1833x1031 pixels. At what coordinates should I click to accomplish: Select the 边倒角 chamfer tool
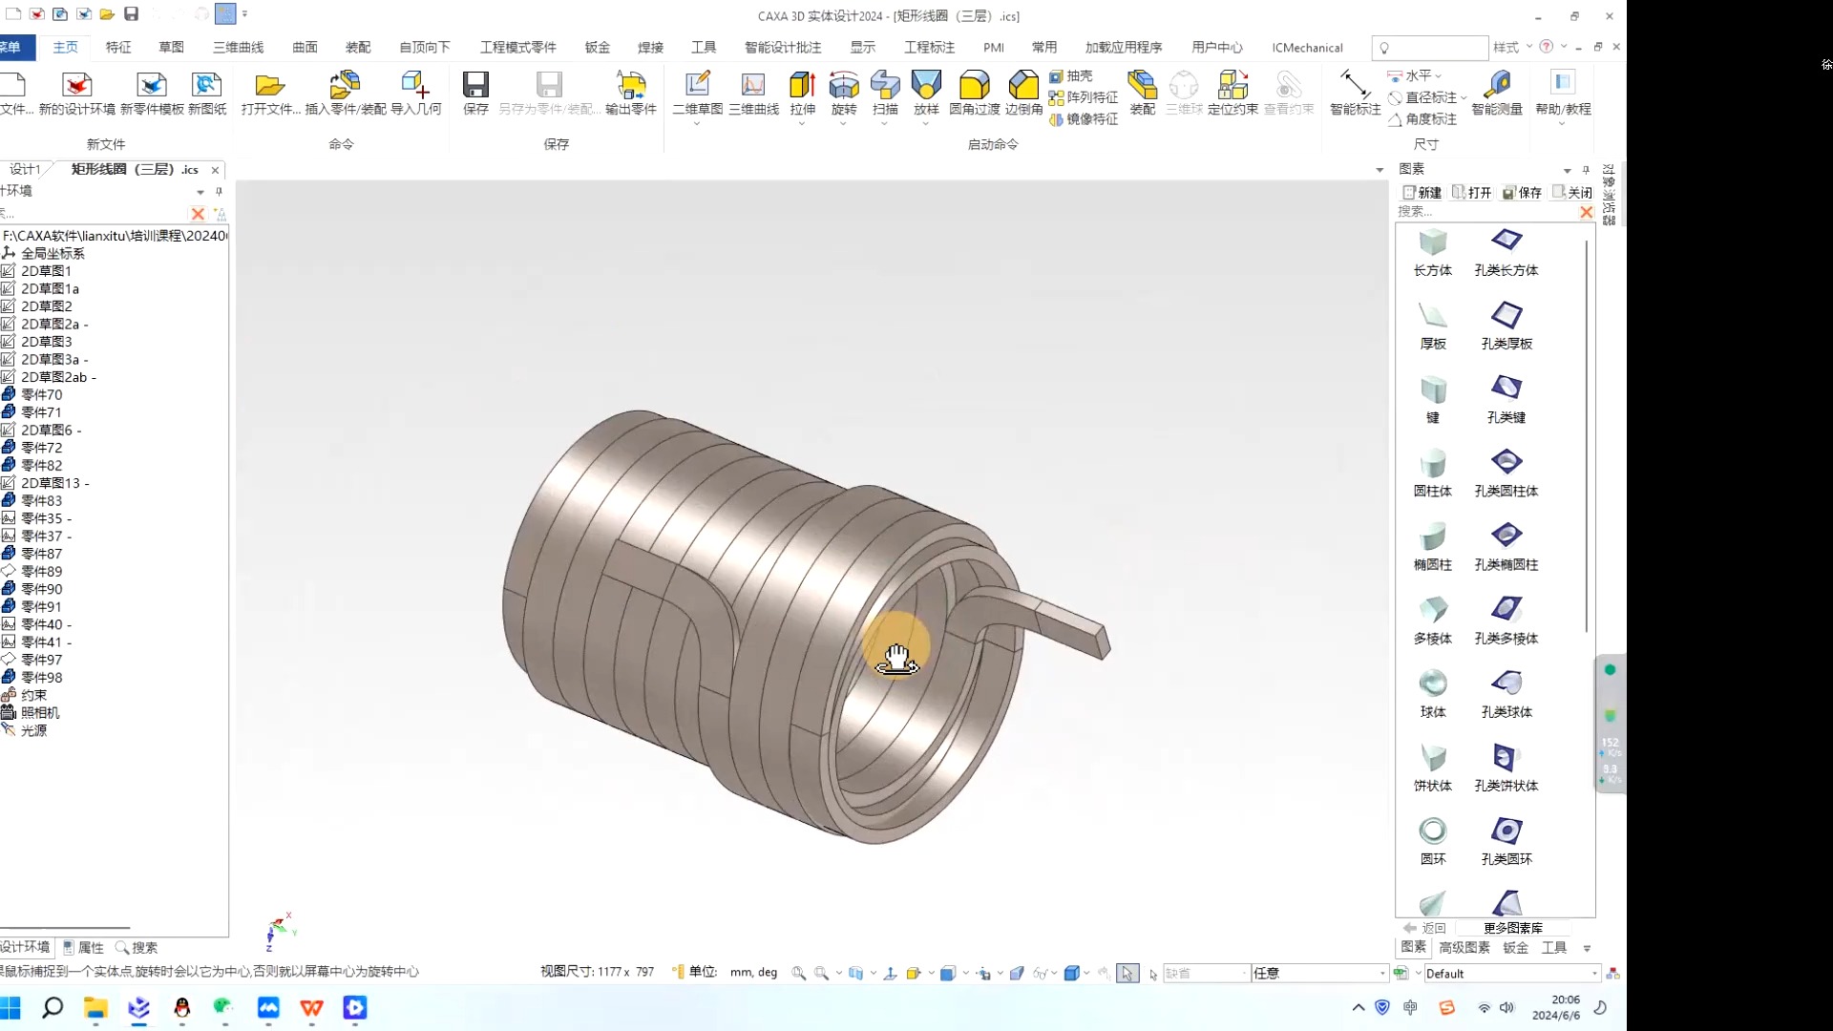coord(1023,87)
